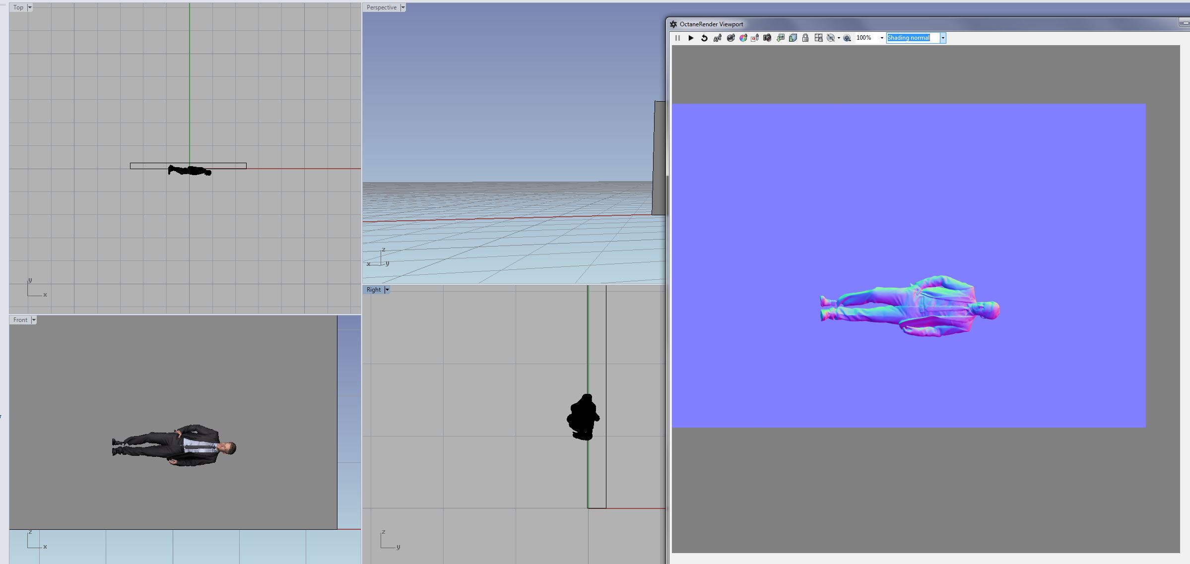Screen dimensions: 1190x564
Task: Select the white balance color picker icon
Action: [743, 38]
